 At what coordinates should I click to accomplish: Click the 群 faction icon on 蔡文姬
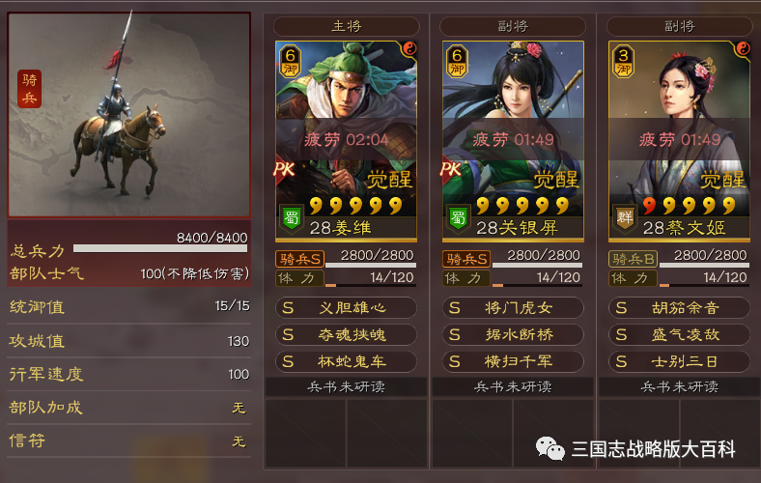tap(625, 219)
